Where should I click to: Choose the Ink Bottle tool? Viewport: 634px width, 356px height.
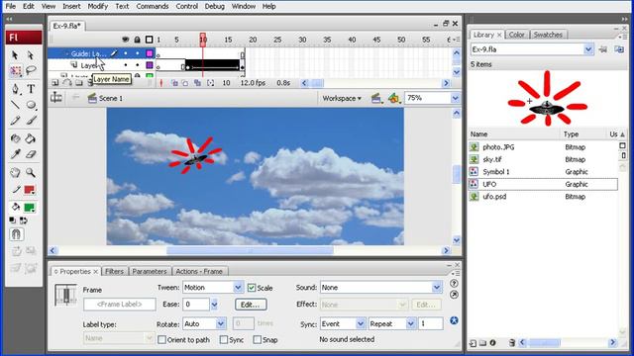pyautogui.click(x=16, y=138)
